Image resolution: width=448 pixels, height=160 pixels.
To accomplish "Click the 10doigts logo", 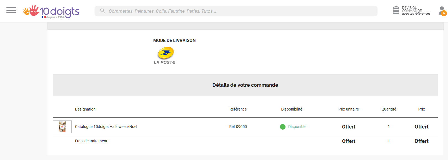I will [x=51, y=12].
